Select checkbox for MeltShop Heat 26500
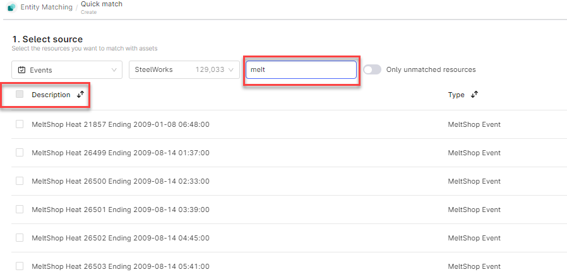567x272 pixels. [20, 180]
